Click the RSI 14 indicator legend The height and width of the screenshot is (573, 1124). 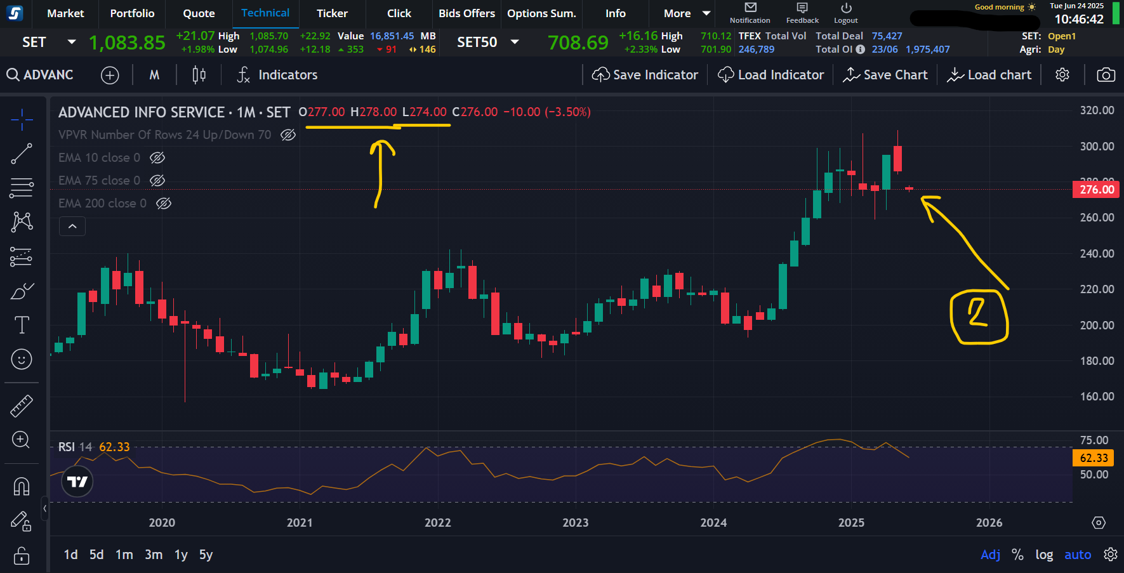coord(94,447)
